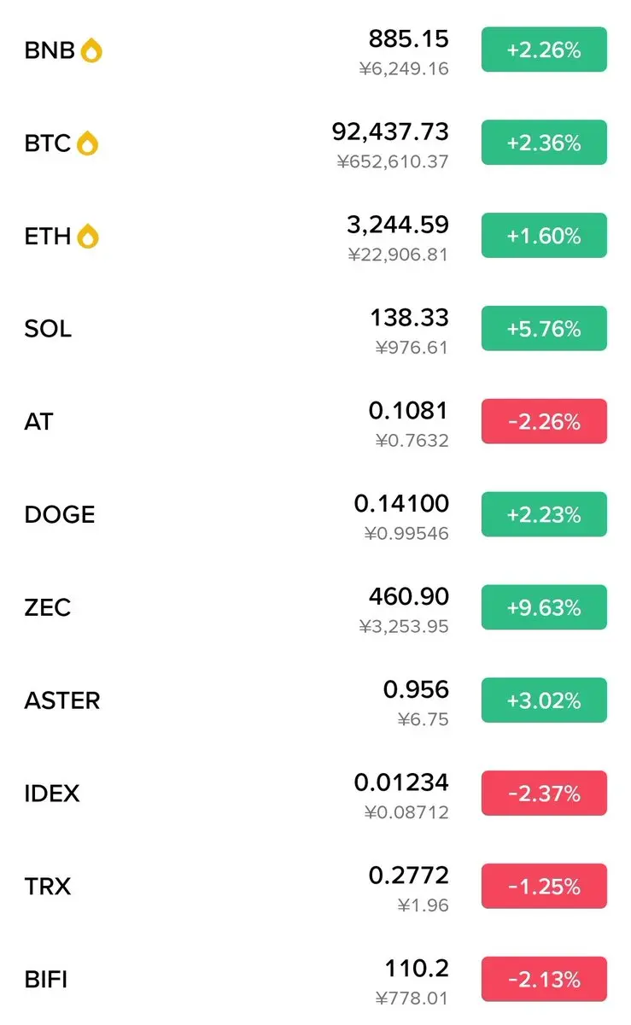The image size is (631, 1025).
Task: Tap the flame icon next to BNB
Action: tap(91, 50)
